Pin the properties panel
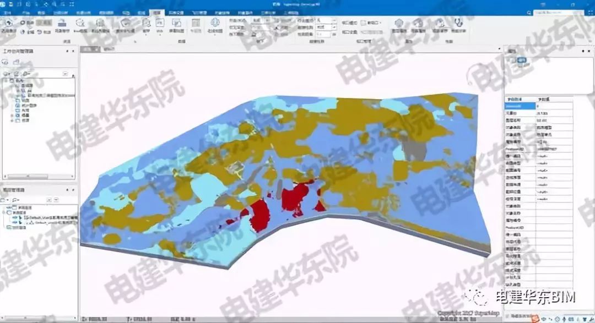 (583, 51)
